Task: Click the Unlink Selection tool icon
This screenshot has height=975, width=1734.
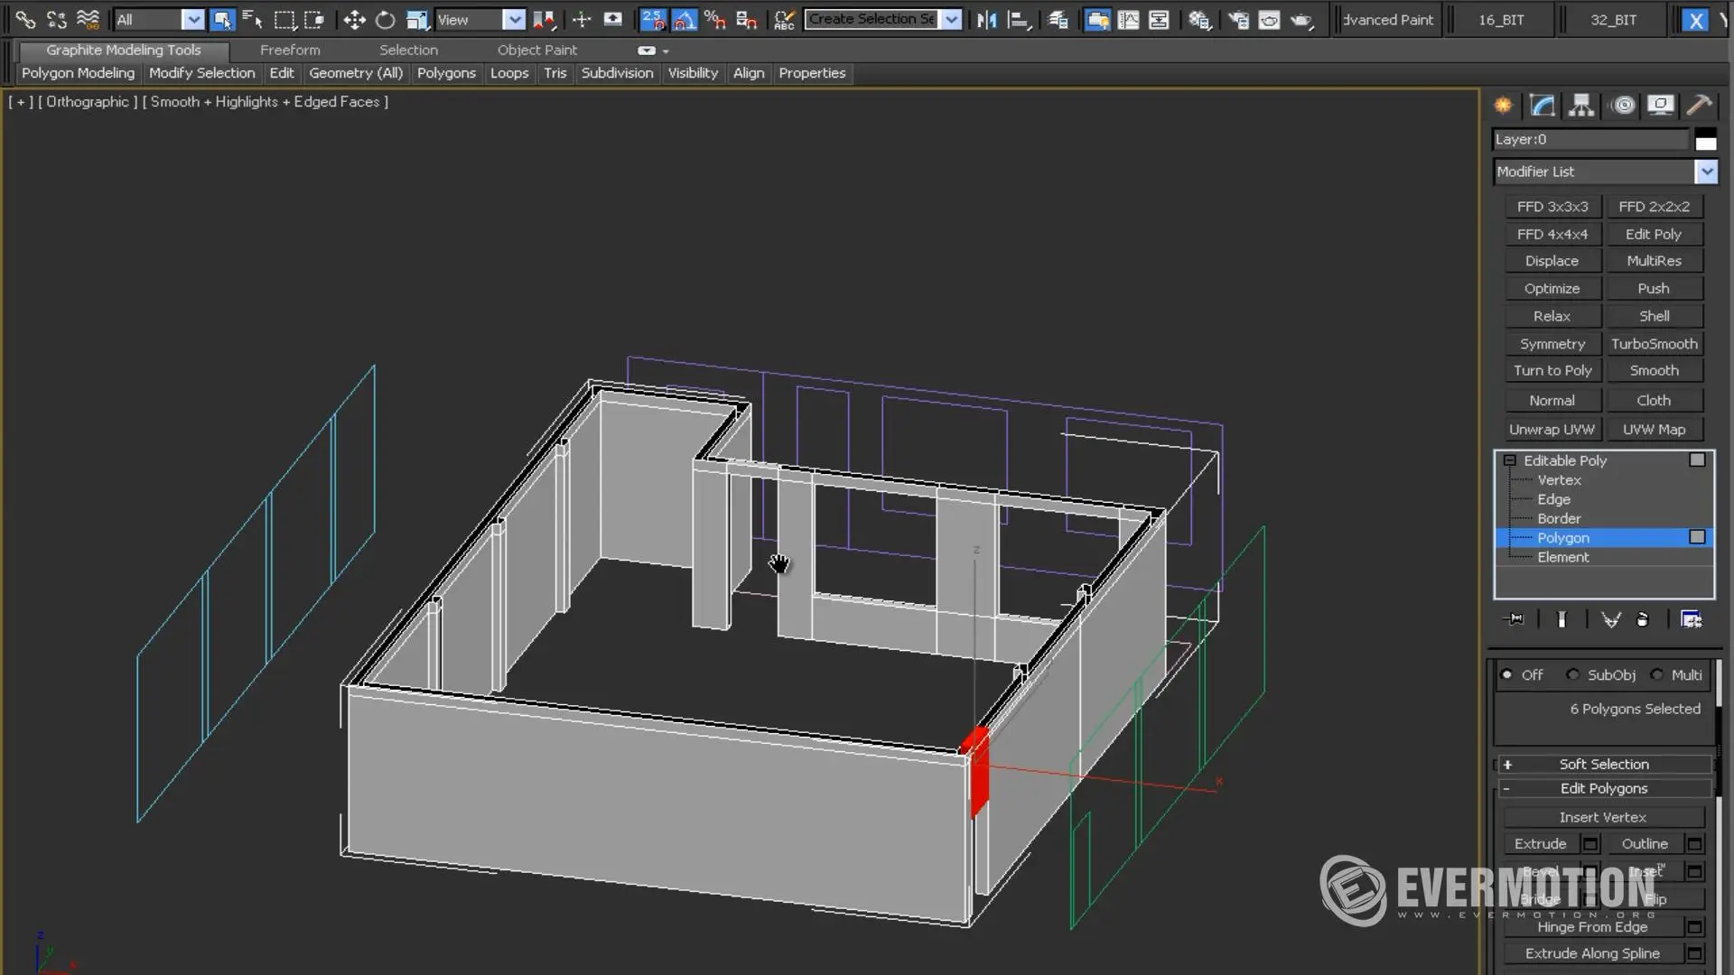Action: point(56,19)
